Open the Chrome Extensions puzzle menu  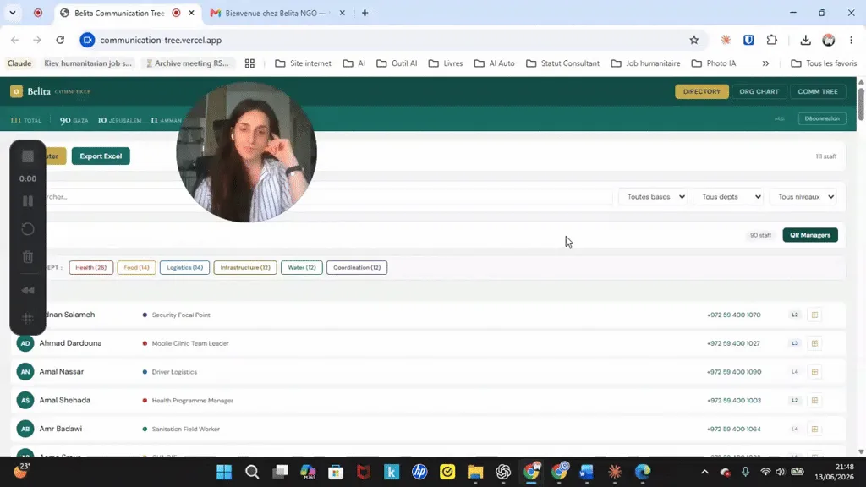click(771, 40)
